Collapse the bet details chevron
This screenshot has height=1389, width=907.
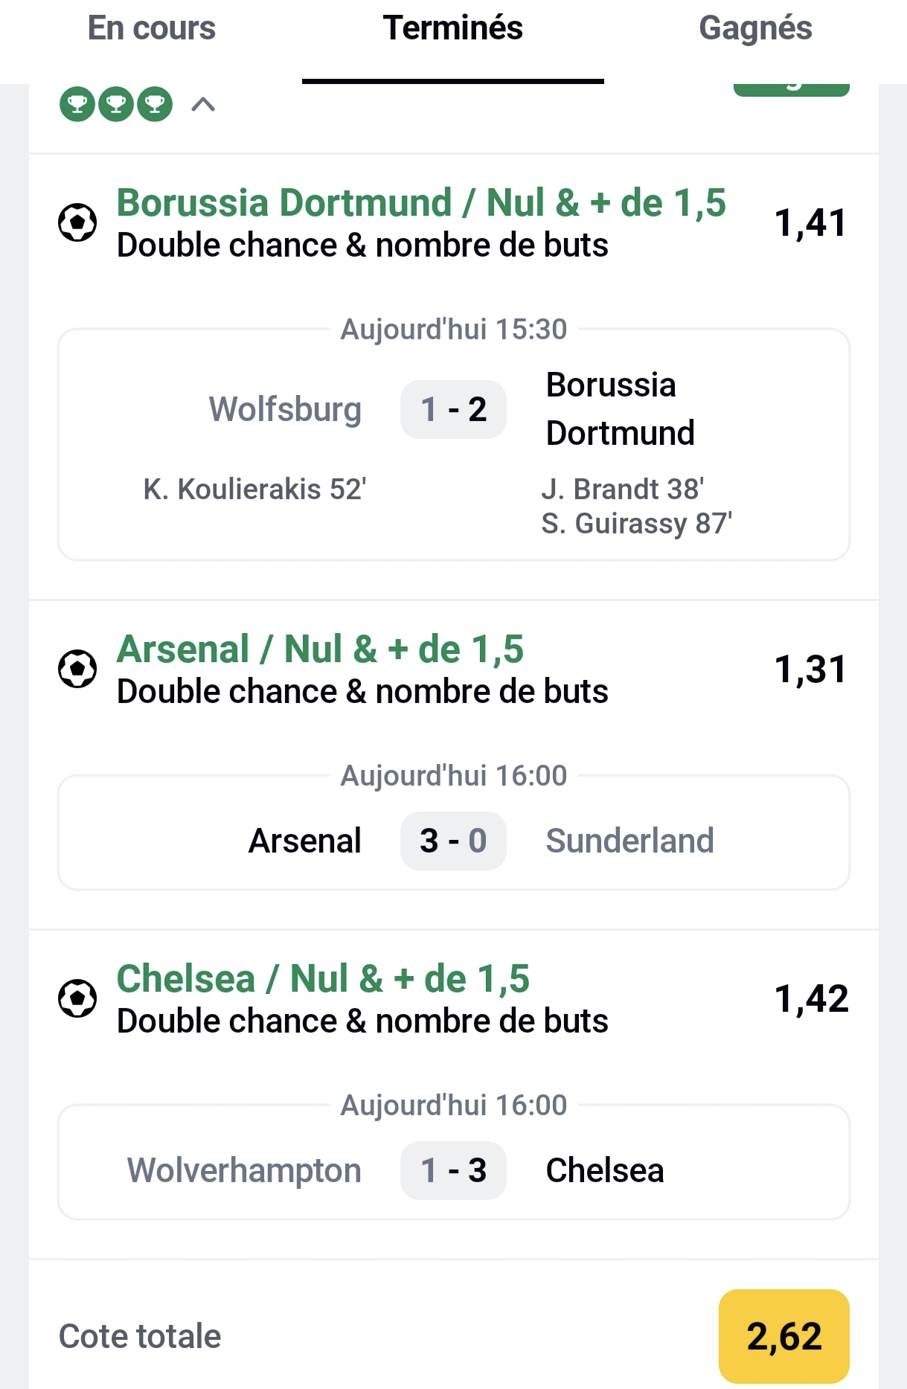point(203,105)
